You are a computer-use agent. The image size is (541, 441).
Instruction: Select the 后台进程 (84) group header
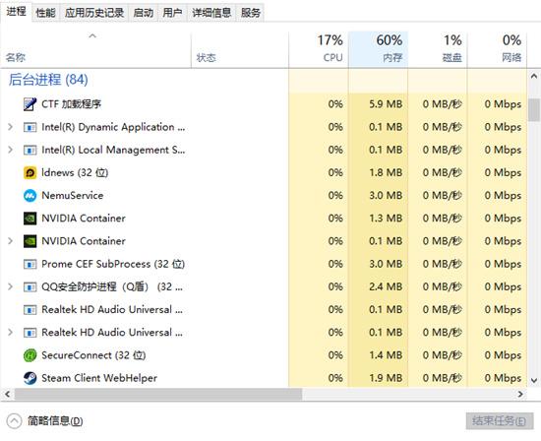pyautogui.click(x=48, y=80)
